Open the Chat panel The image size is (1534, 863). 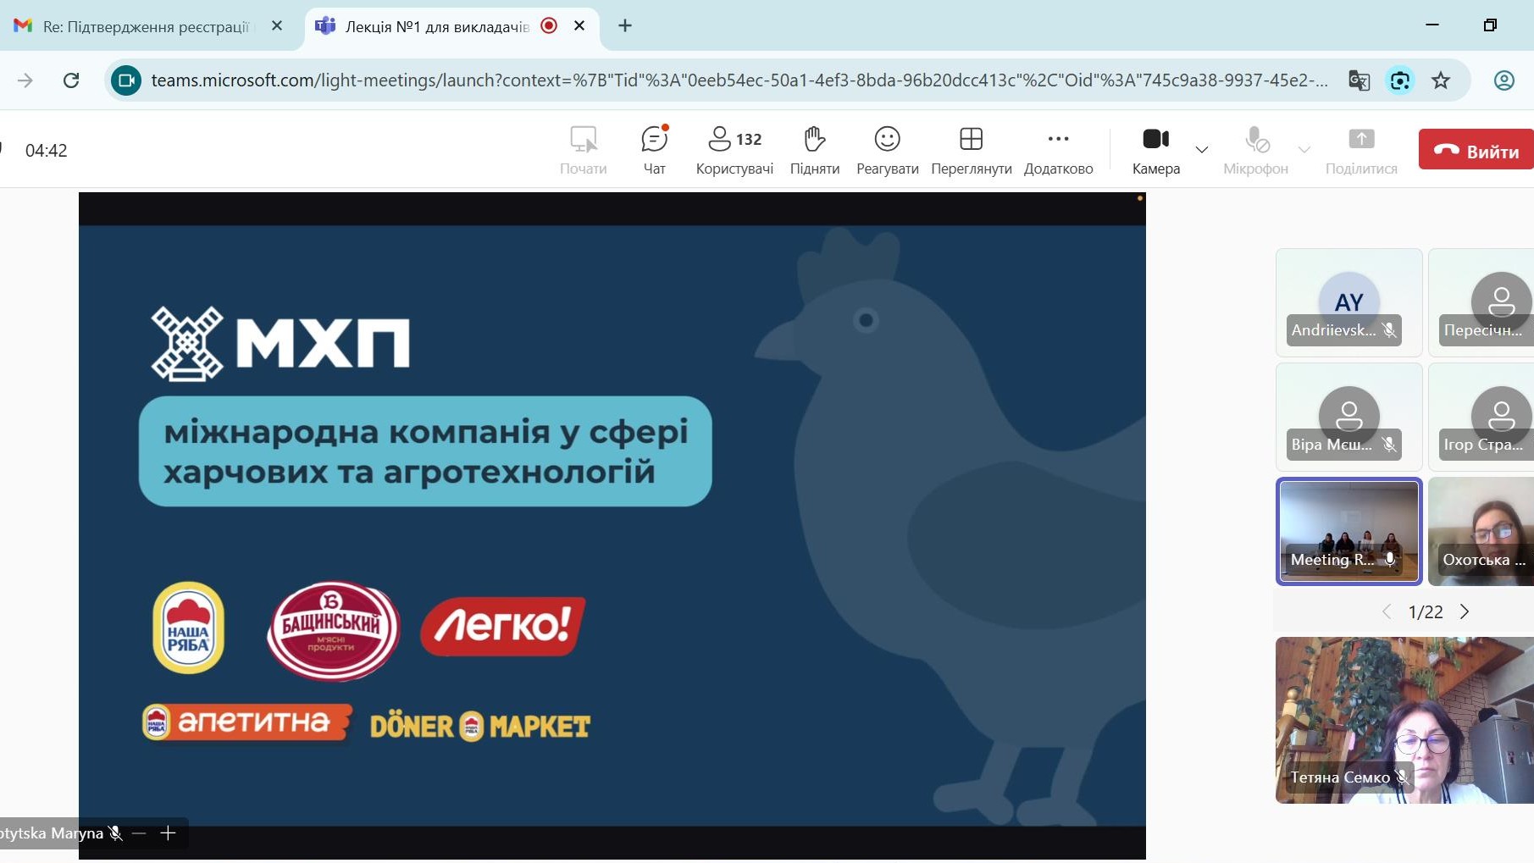pyautogui.click(x=654, y=150)
